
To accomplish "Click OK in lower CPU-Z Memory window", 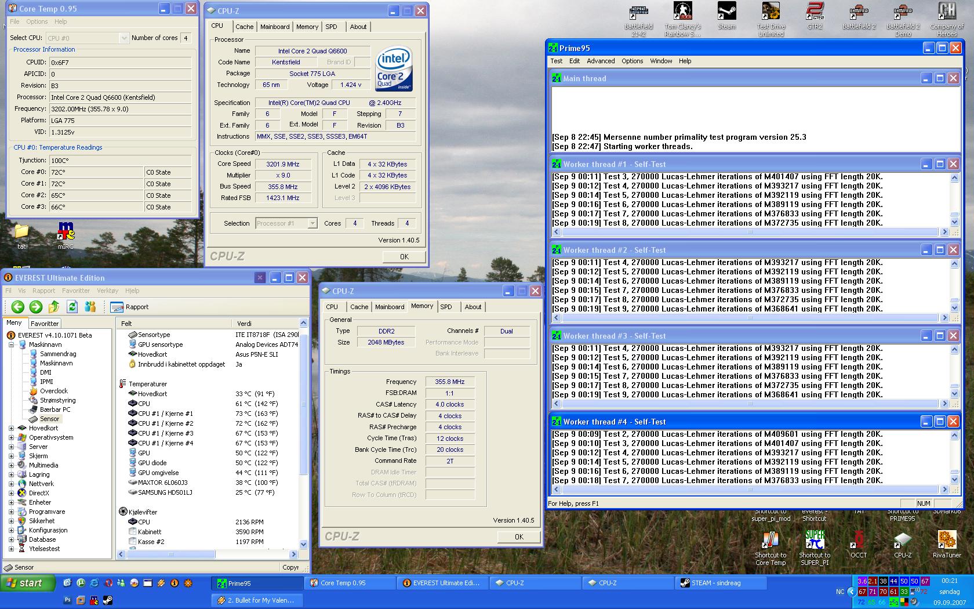I will [519, 536].
